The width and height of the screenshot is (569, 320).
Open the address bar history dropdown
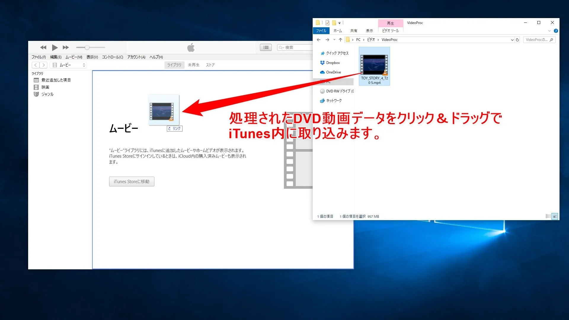tap(512, 40)
